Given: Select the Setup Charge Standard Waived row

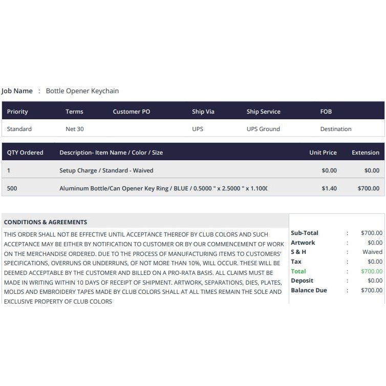Looking at the screenshot, I should click(x=193, y=169).
